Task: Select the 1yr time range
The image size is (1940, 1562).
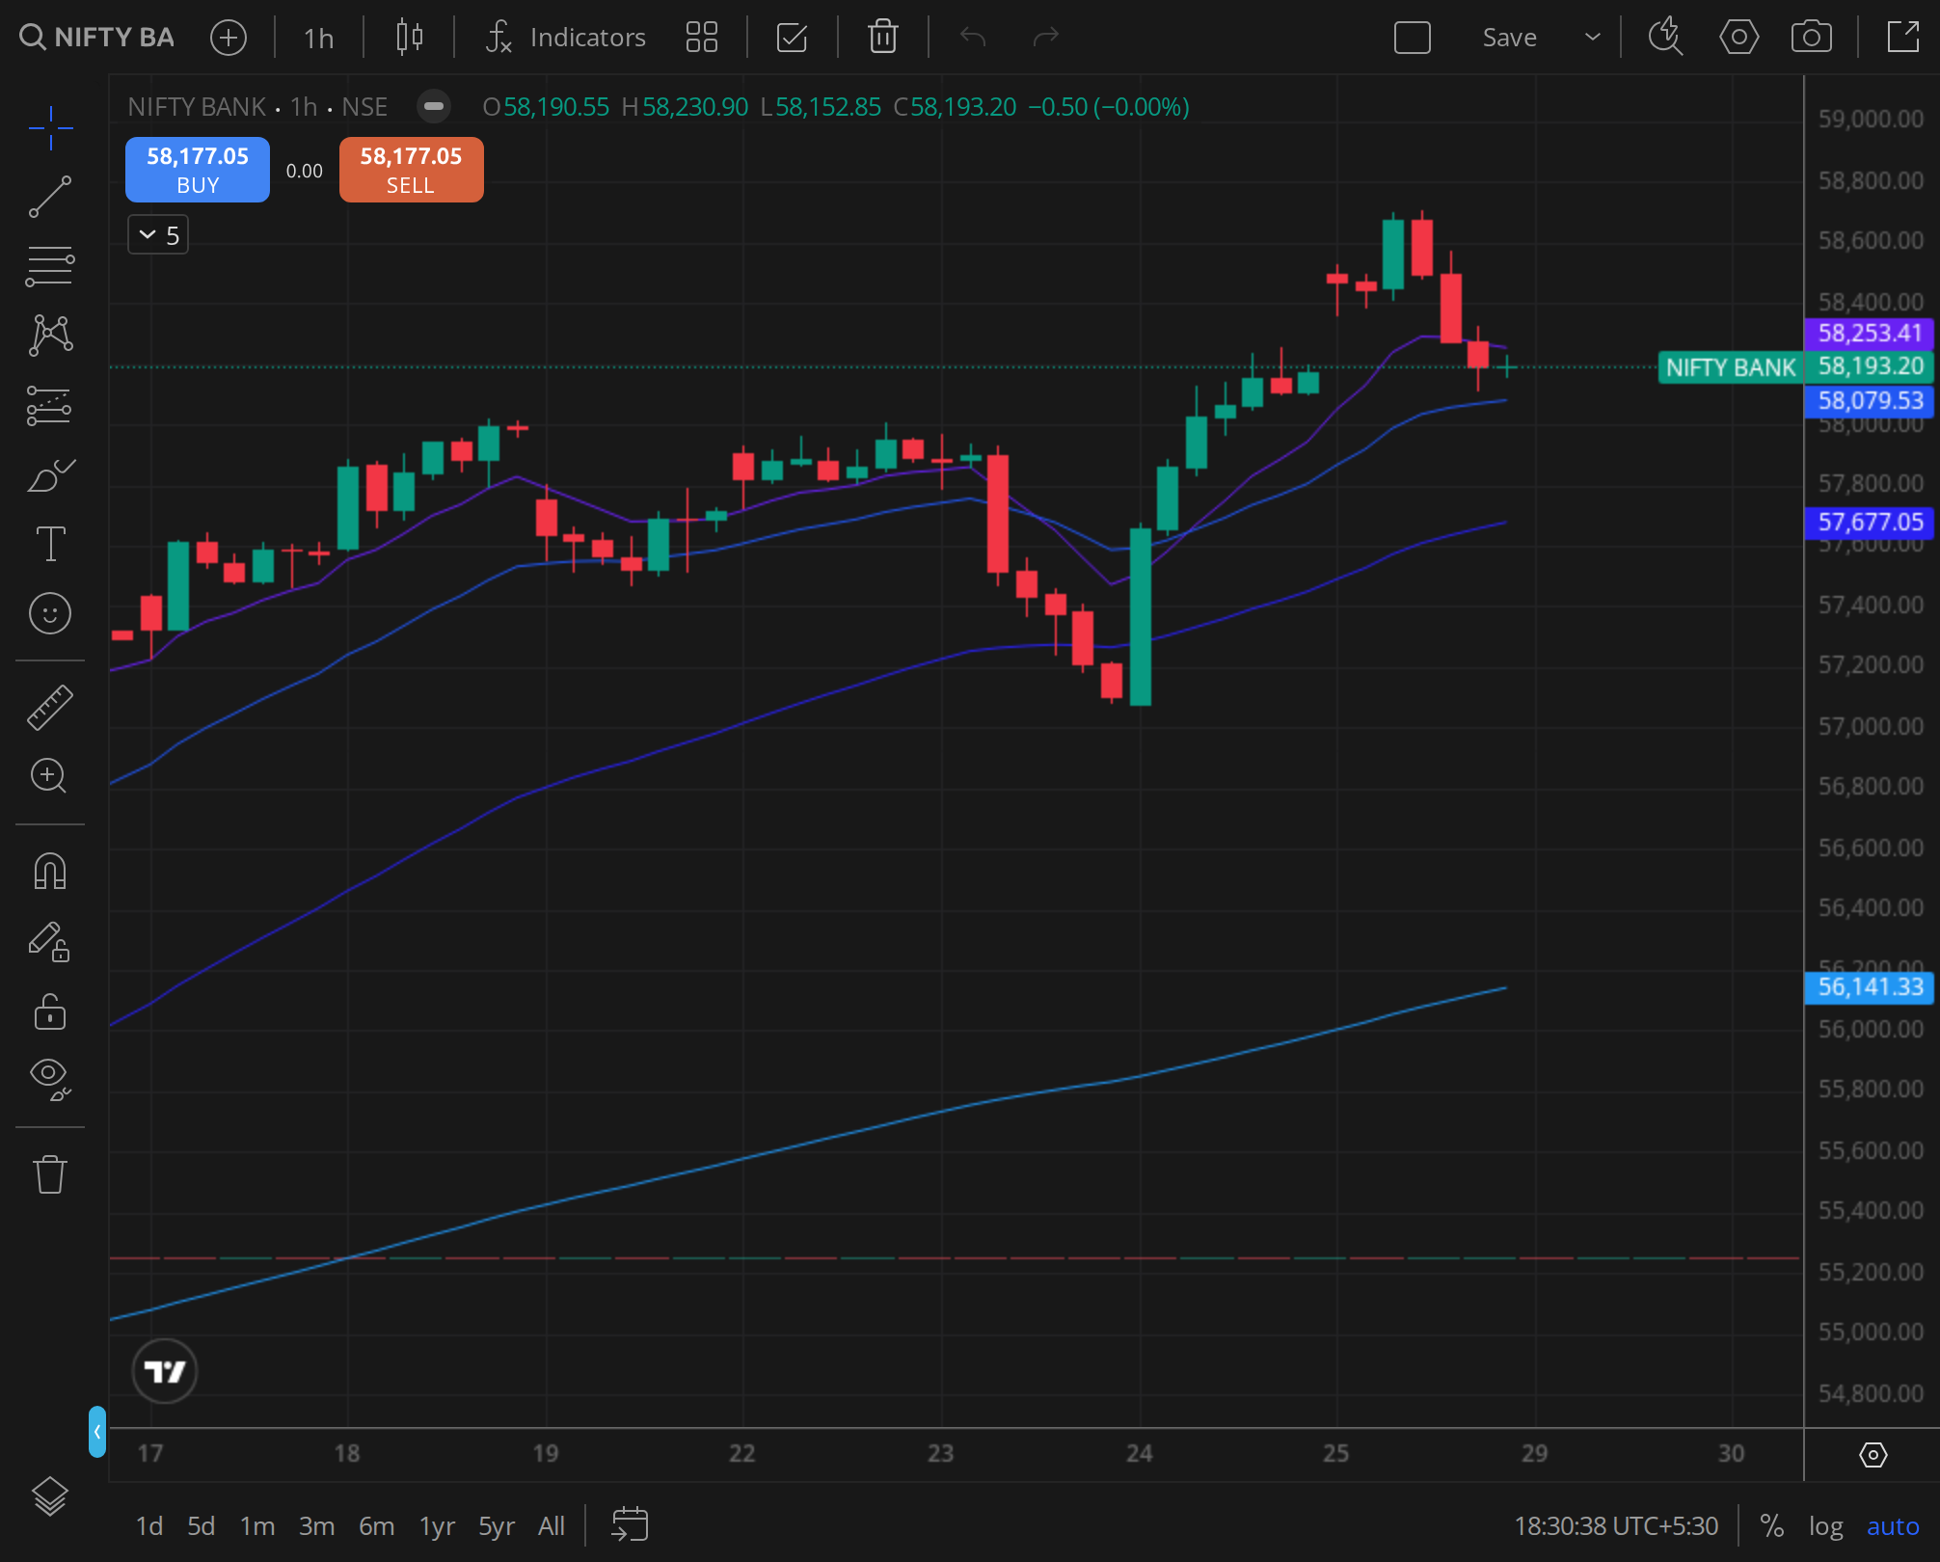Action: point(437,1526)
